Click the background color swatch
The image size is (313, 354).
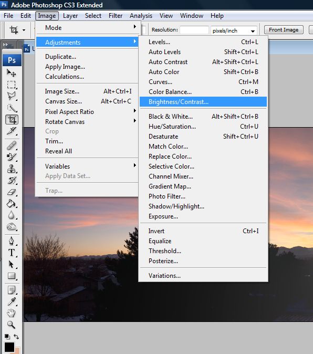18,350
